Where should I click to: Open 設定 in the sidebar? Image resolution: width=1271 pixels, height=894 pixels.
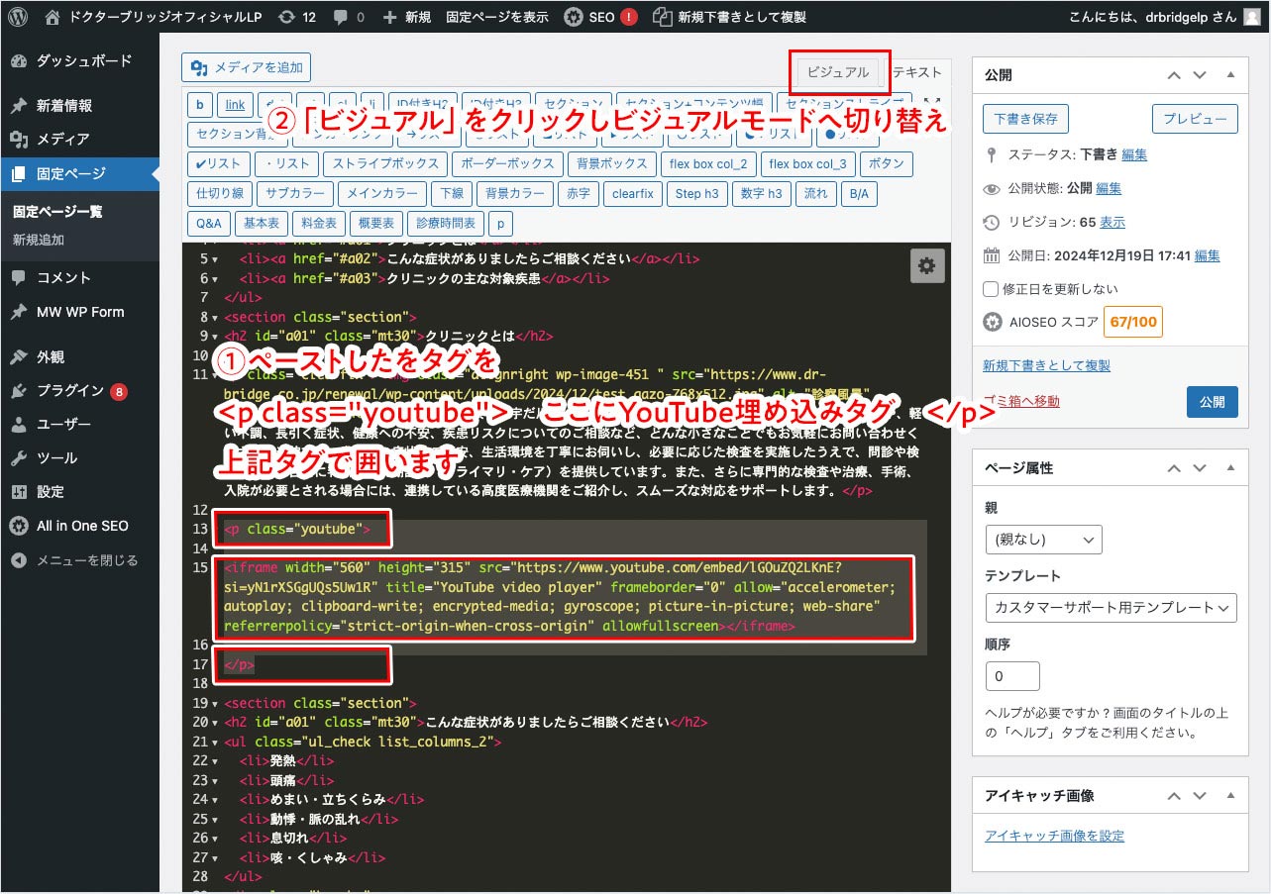coord(79,492)
